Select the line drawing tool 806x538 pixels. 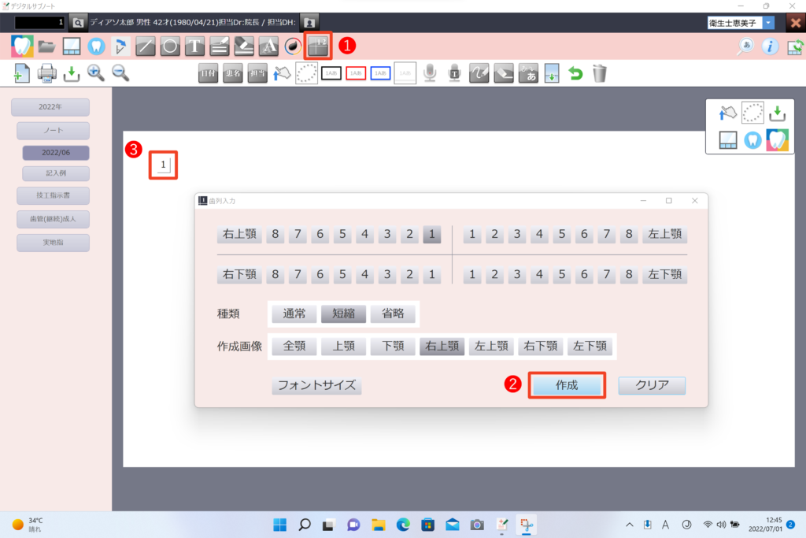[x=146, y=46]
